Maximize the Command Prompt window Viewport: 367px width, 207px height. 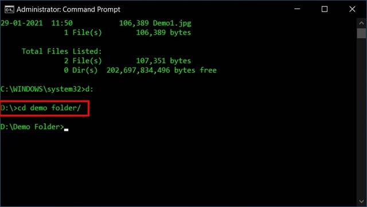coord(325,9)
